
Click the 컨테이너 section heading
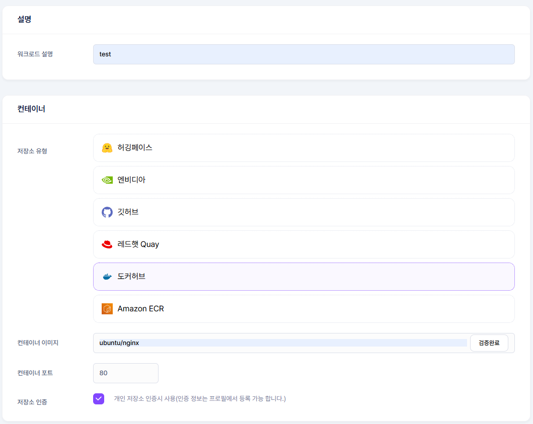(31, 109)
